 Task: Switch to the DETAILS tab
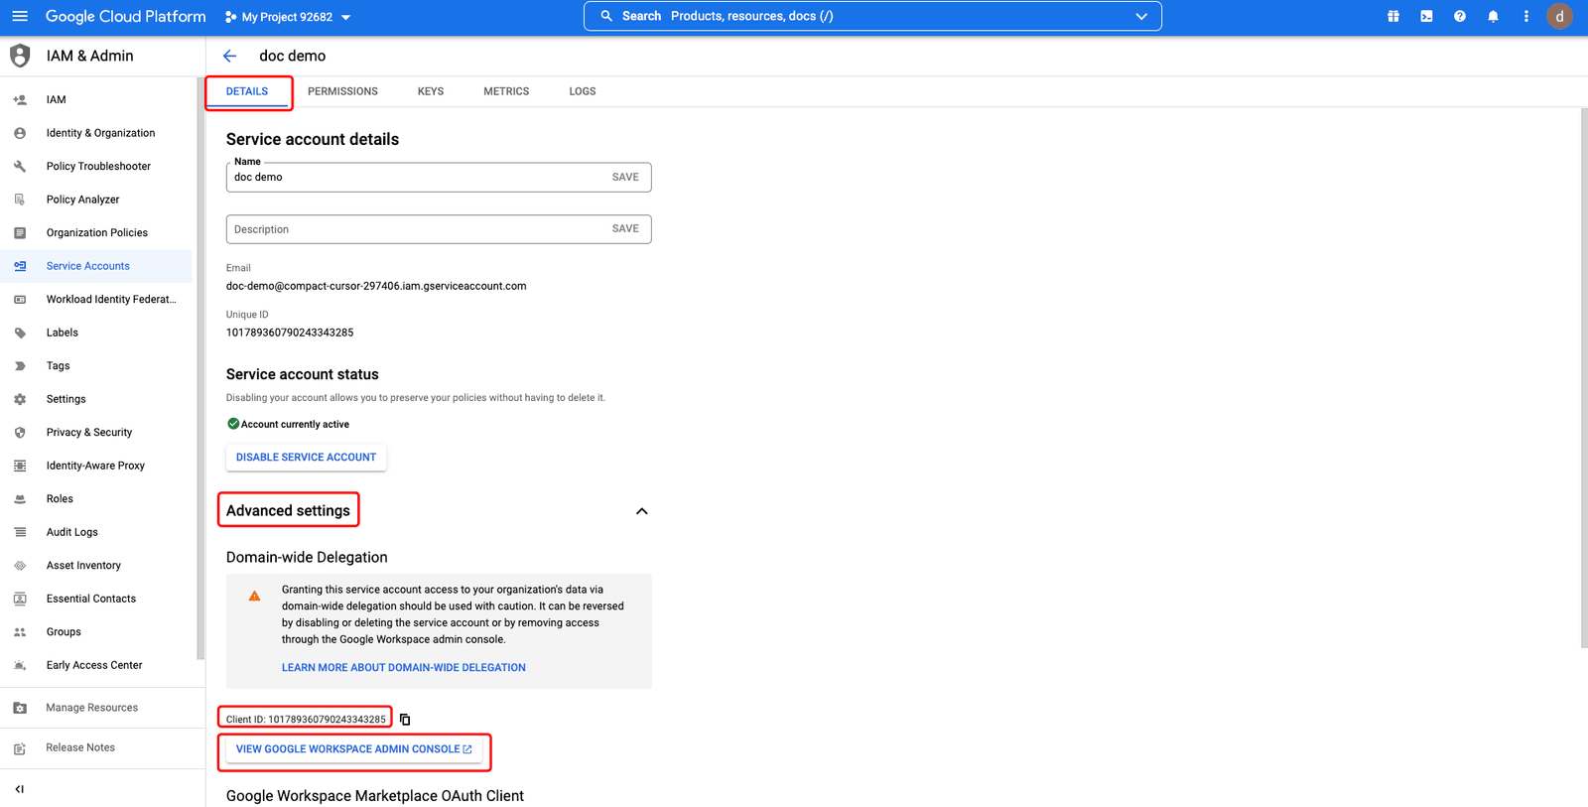point(247,91)
